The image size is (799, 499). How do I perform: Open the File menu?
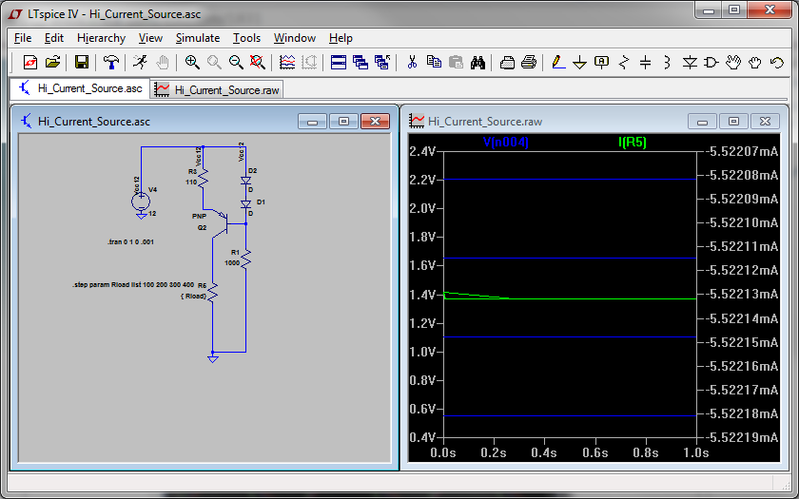23,38
